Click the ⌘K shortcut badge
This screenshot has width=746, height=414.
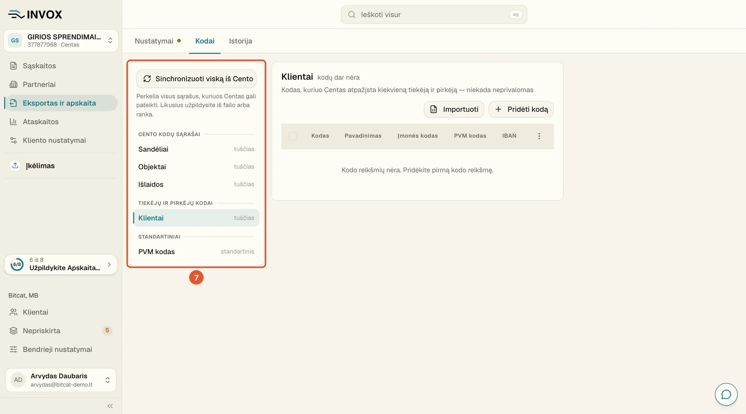[x=516, y=15]
